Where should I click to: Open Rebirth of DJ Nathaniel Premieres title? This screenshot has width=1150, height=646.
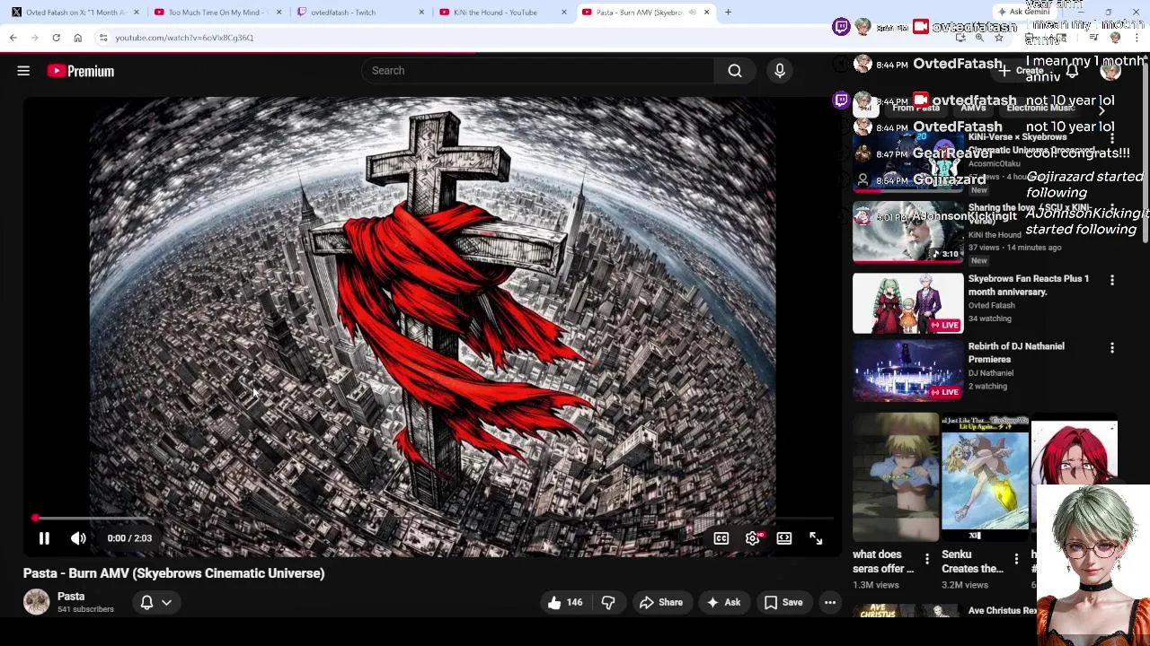pos(1016,353)
